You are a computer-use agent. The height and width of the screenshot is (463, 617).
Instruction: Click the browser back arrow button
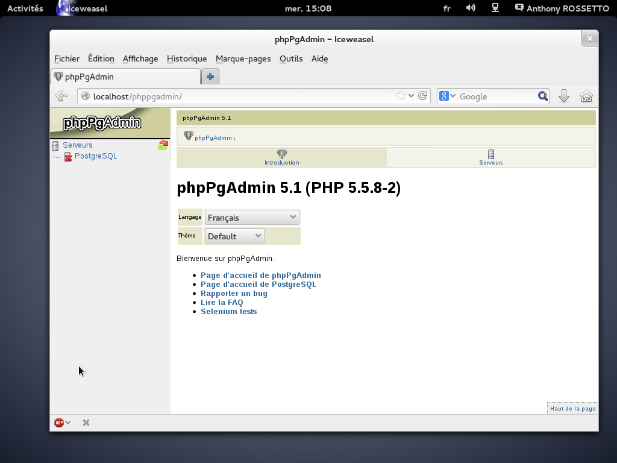pos(61,96)
